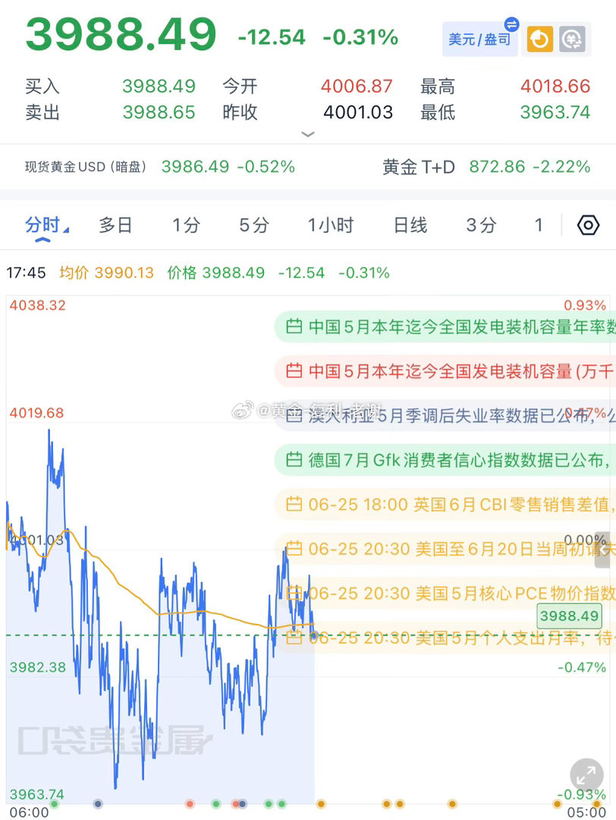Toggle the USD/ounce unit switch

point(479,39)
